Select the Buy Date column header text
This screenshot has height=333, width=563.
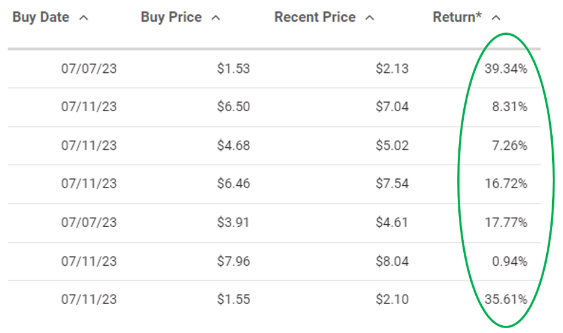[x=41, y=17]
